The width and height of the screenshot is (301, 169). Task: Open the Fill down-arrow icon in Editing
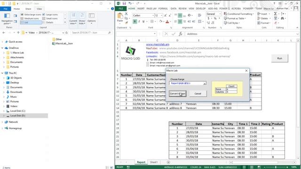pos(276,18)
